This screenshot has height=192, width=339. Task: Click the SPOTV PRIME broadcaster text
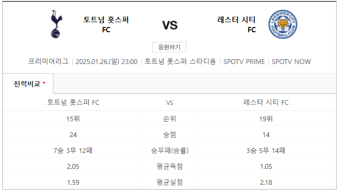pyautogui.click(x=244, y=62)
